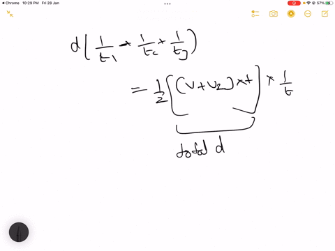This screenshot has width=335, height=251.
Task: Create a new note with the compose icon
Action: [x=325, y=14]
